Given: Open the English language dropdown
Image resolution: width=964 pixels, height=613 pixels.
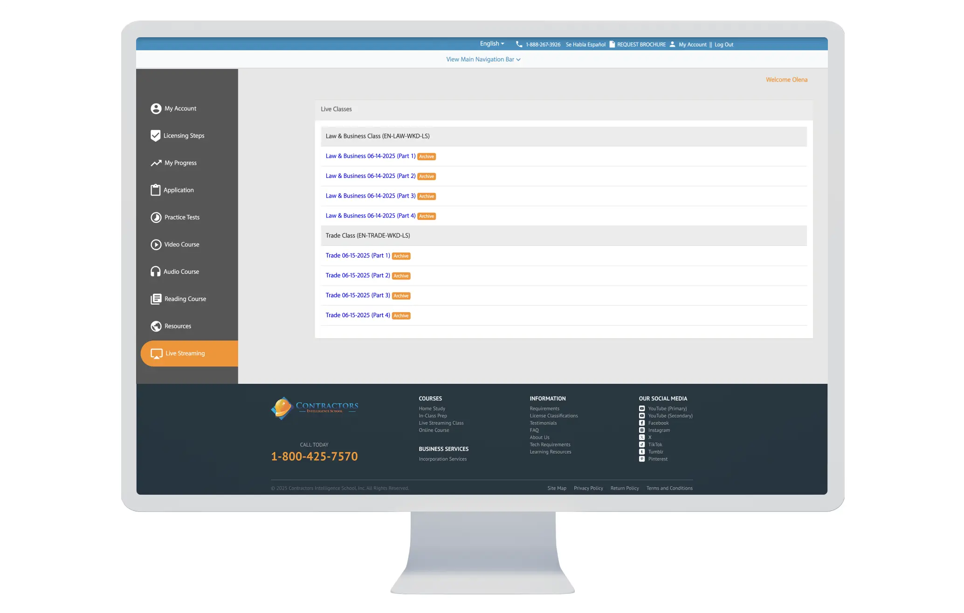Looking at the screenshot, I should click(x=492, y=44).
